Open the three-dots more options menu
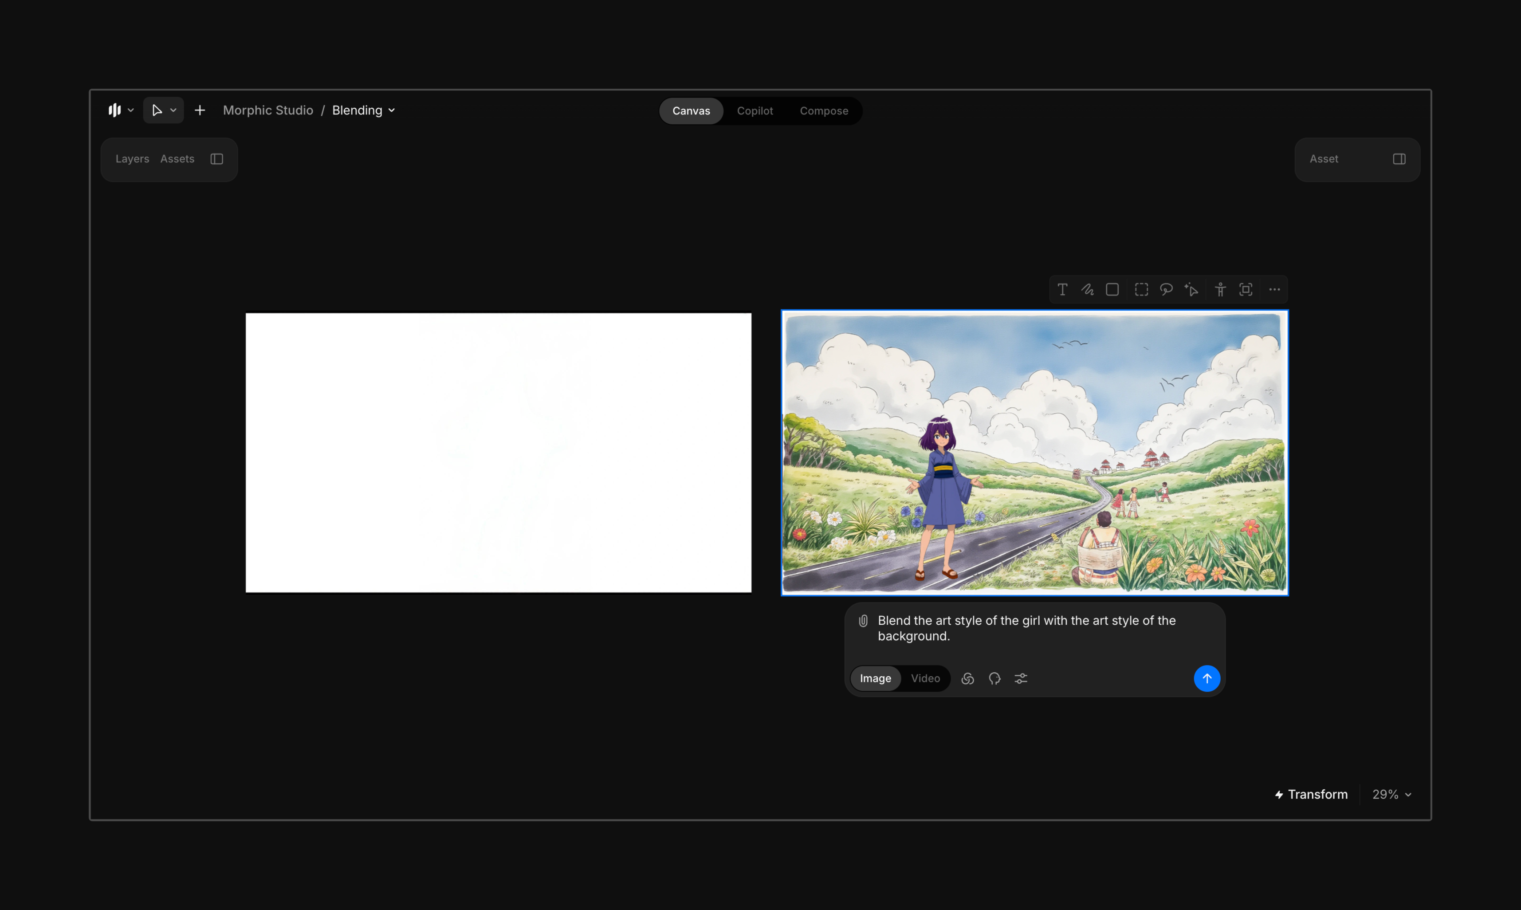The image size is (1521, 910). [x=1274, y=289]
